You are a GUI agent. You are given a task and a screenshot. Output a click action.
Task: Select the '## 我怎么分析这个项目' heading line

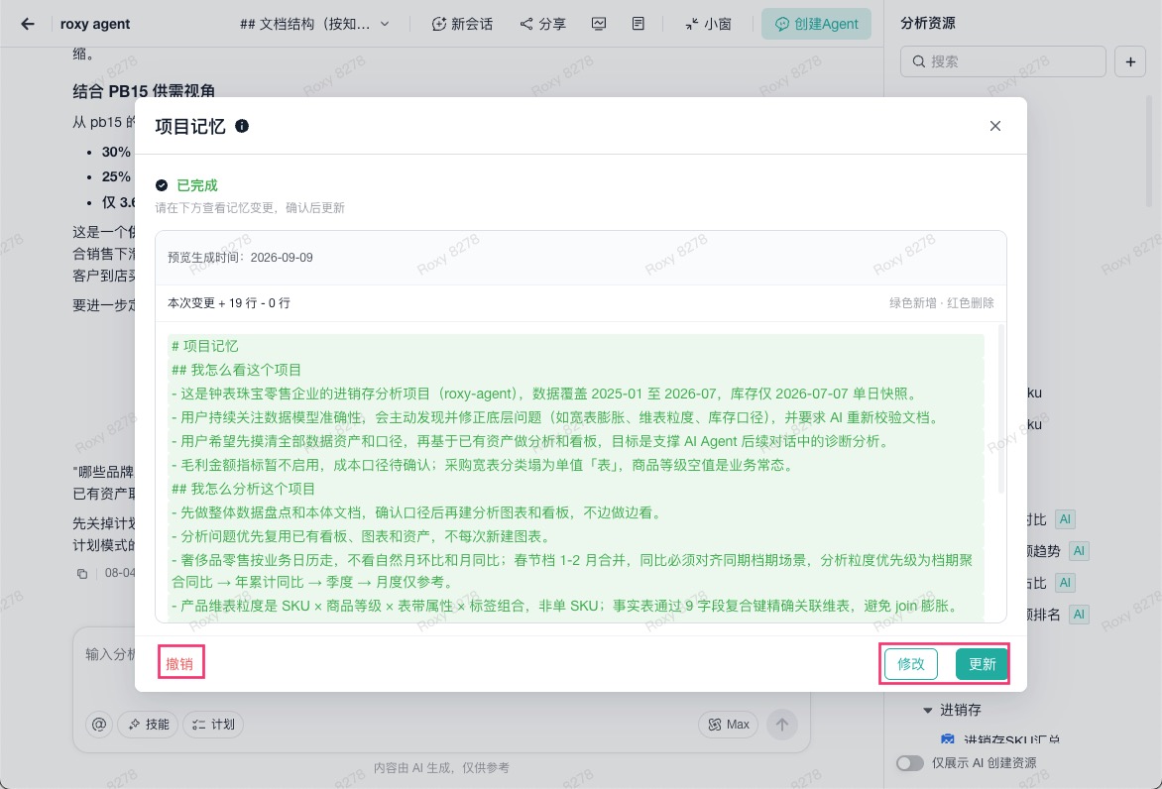pyautogui.click(x=243, y=489)
